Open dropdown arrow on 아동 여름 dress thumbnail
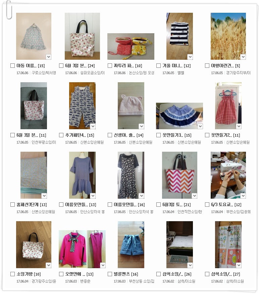 [x=49, y=57]
